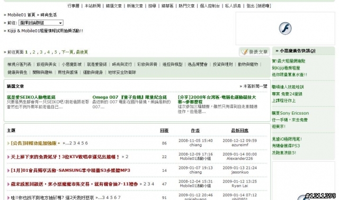Click the 發表文章 post article button

pyautogui.click(x=254, y=52)
